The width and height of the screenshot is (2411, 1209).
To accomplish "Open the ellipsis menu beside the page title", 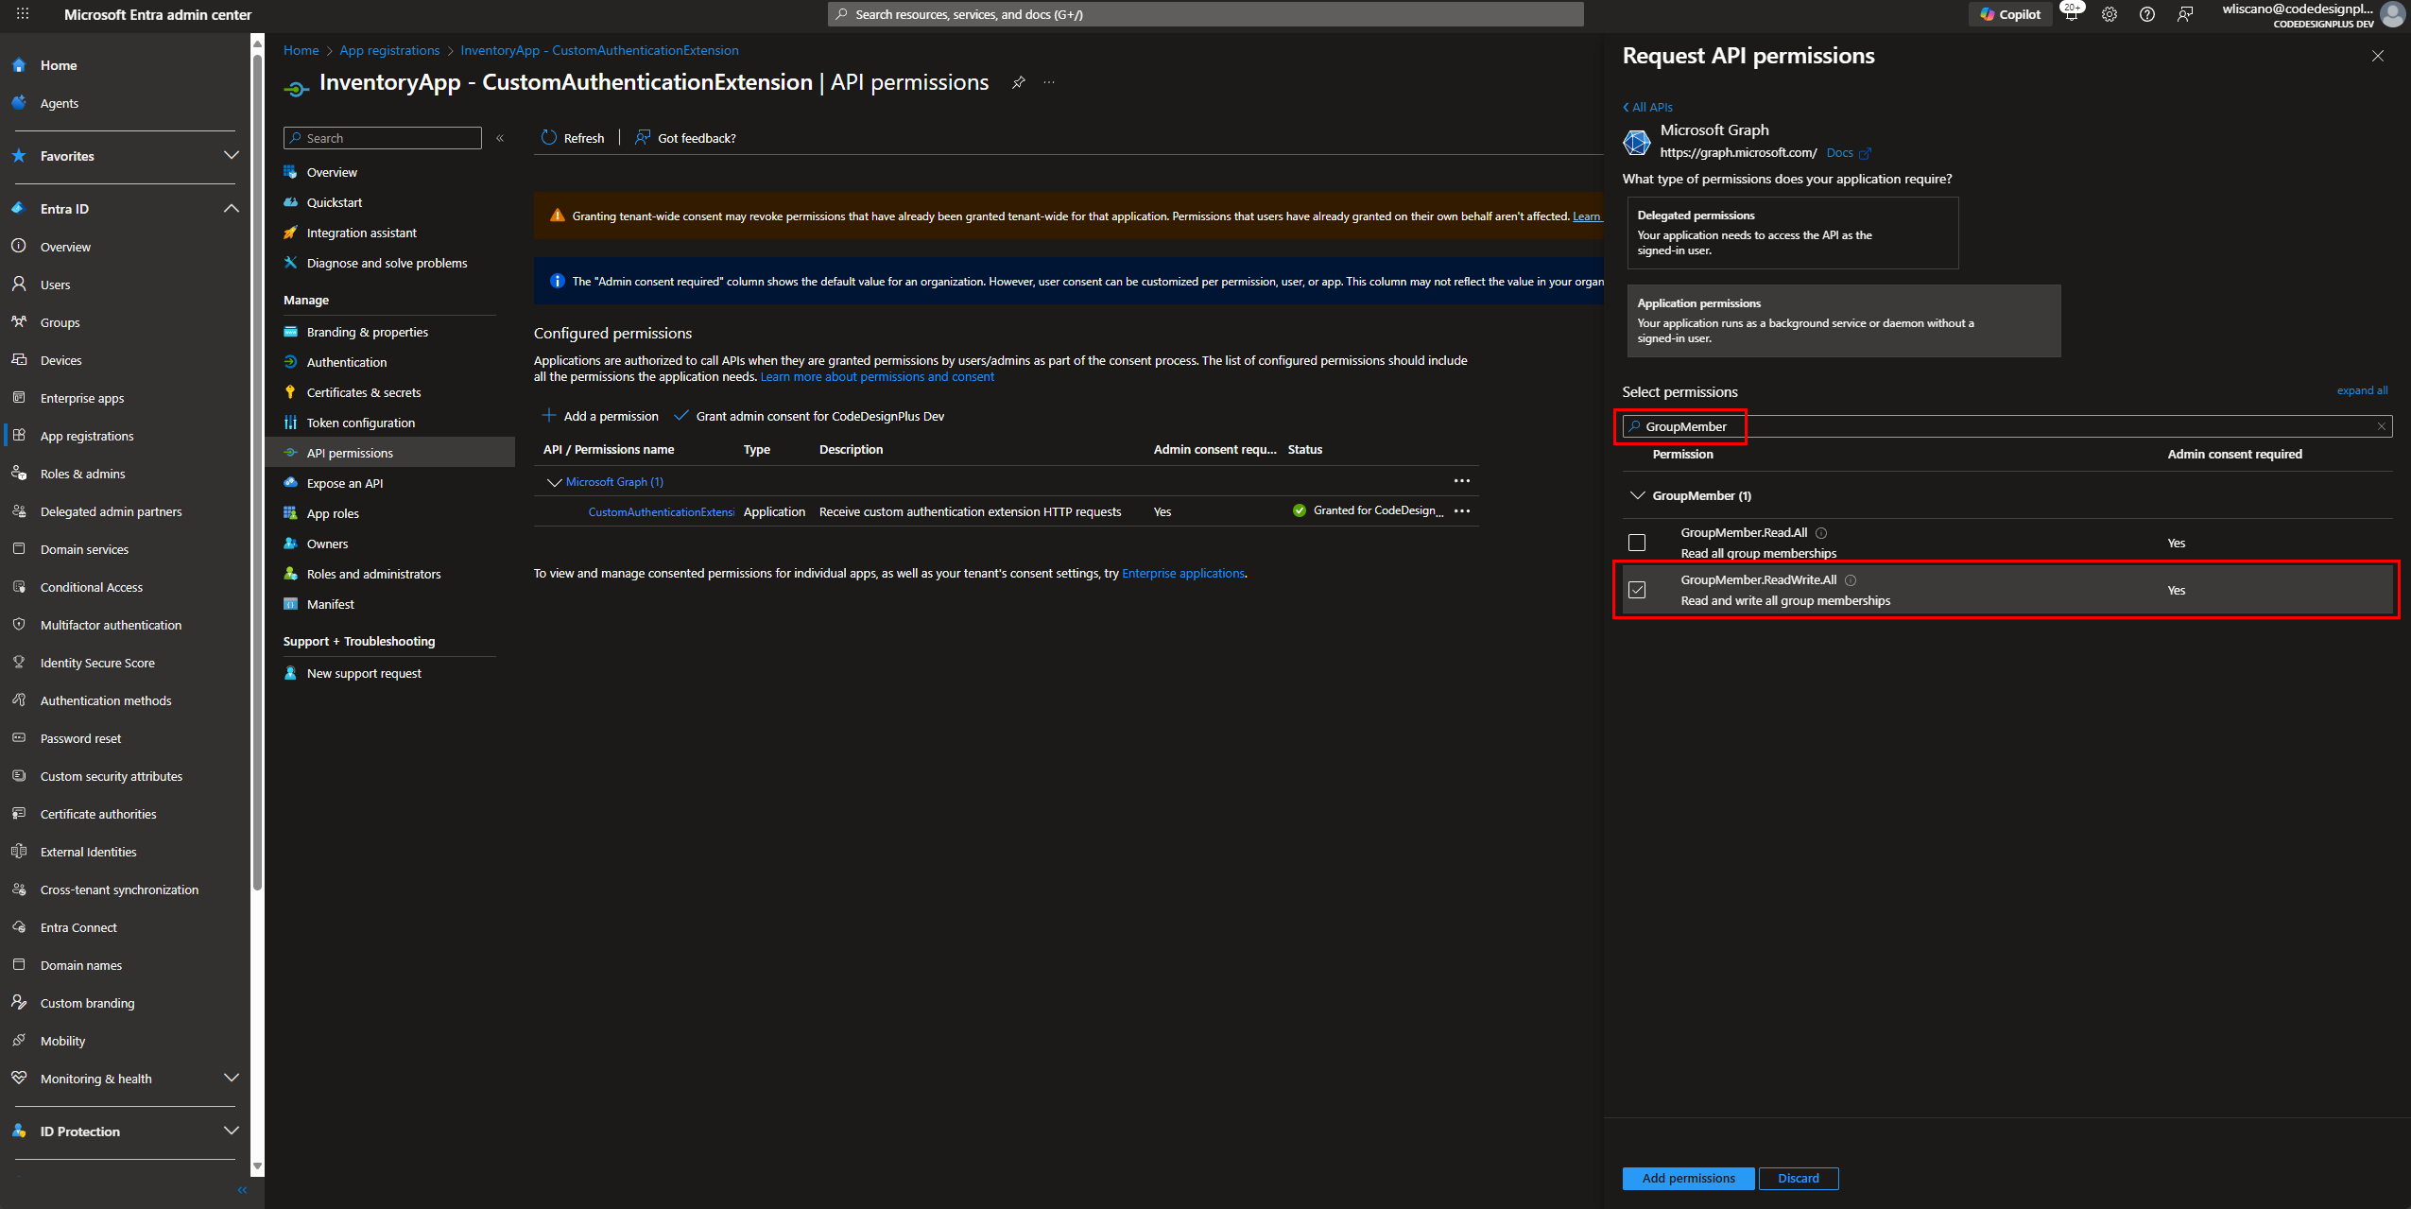I will (x=1049, y=82).
